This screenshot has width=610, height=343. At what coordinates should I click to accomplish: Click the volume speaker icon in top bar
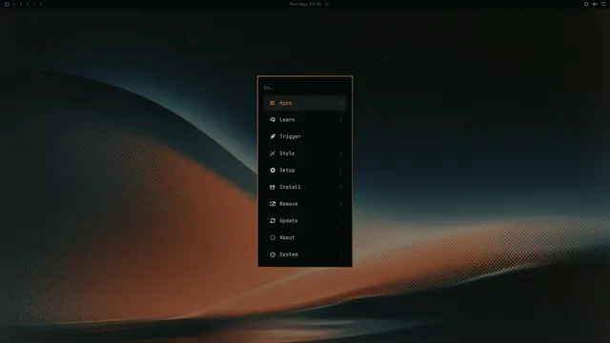pos(595,4)
